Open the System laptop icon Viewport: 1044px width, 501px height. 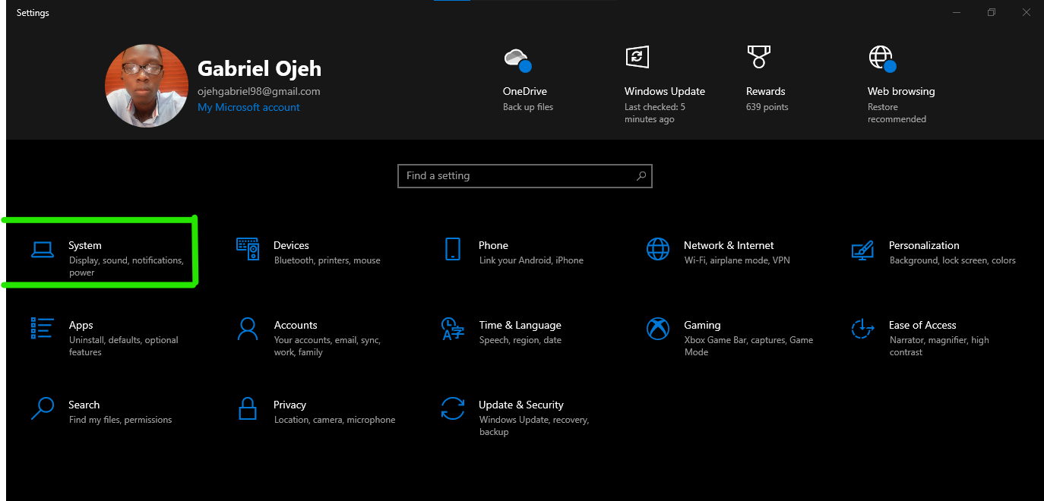click(43, 249)
